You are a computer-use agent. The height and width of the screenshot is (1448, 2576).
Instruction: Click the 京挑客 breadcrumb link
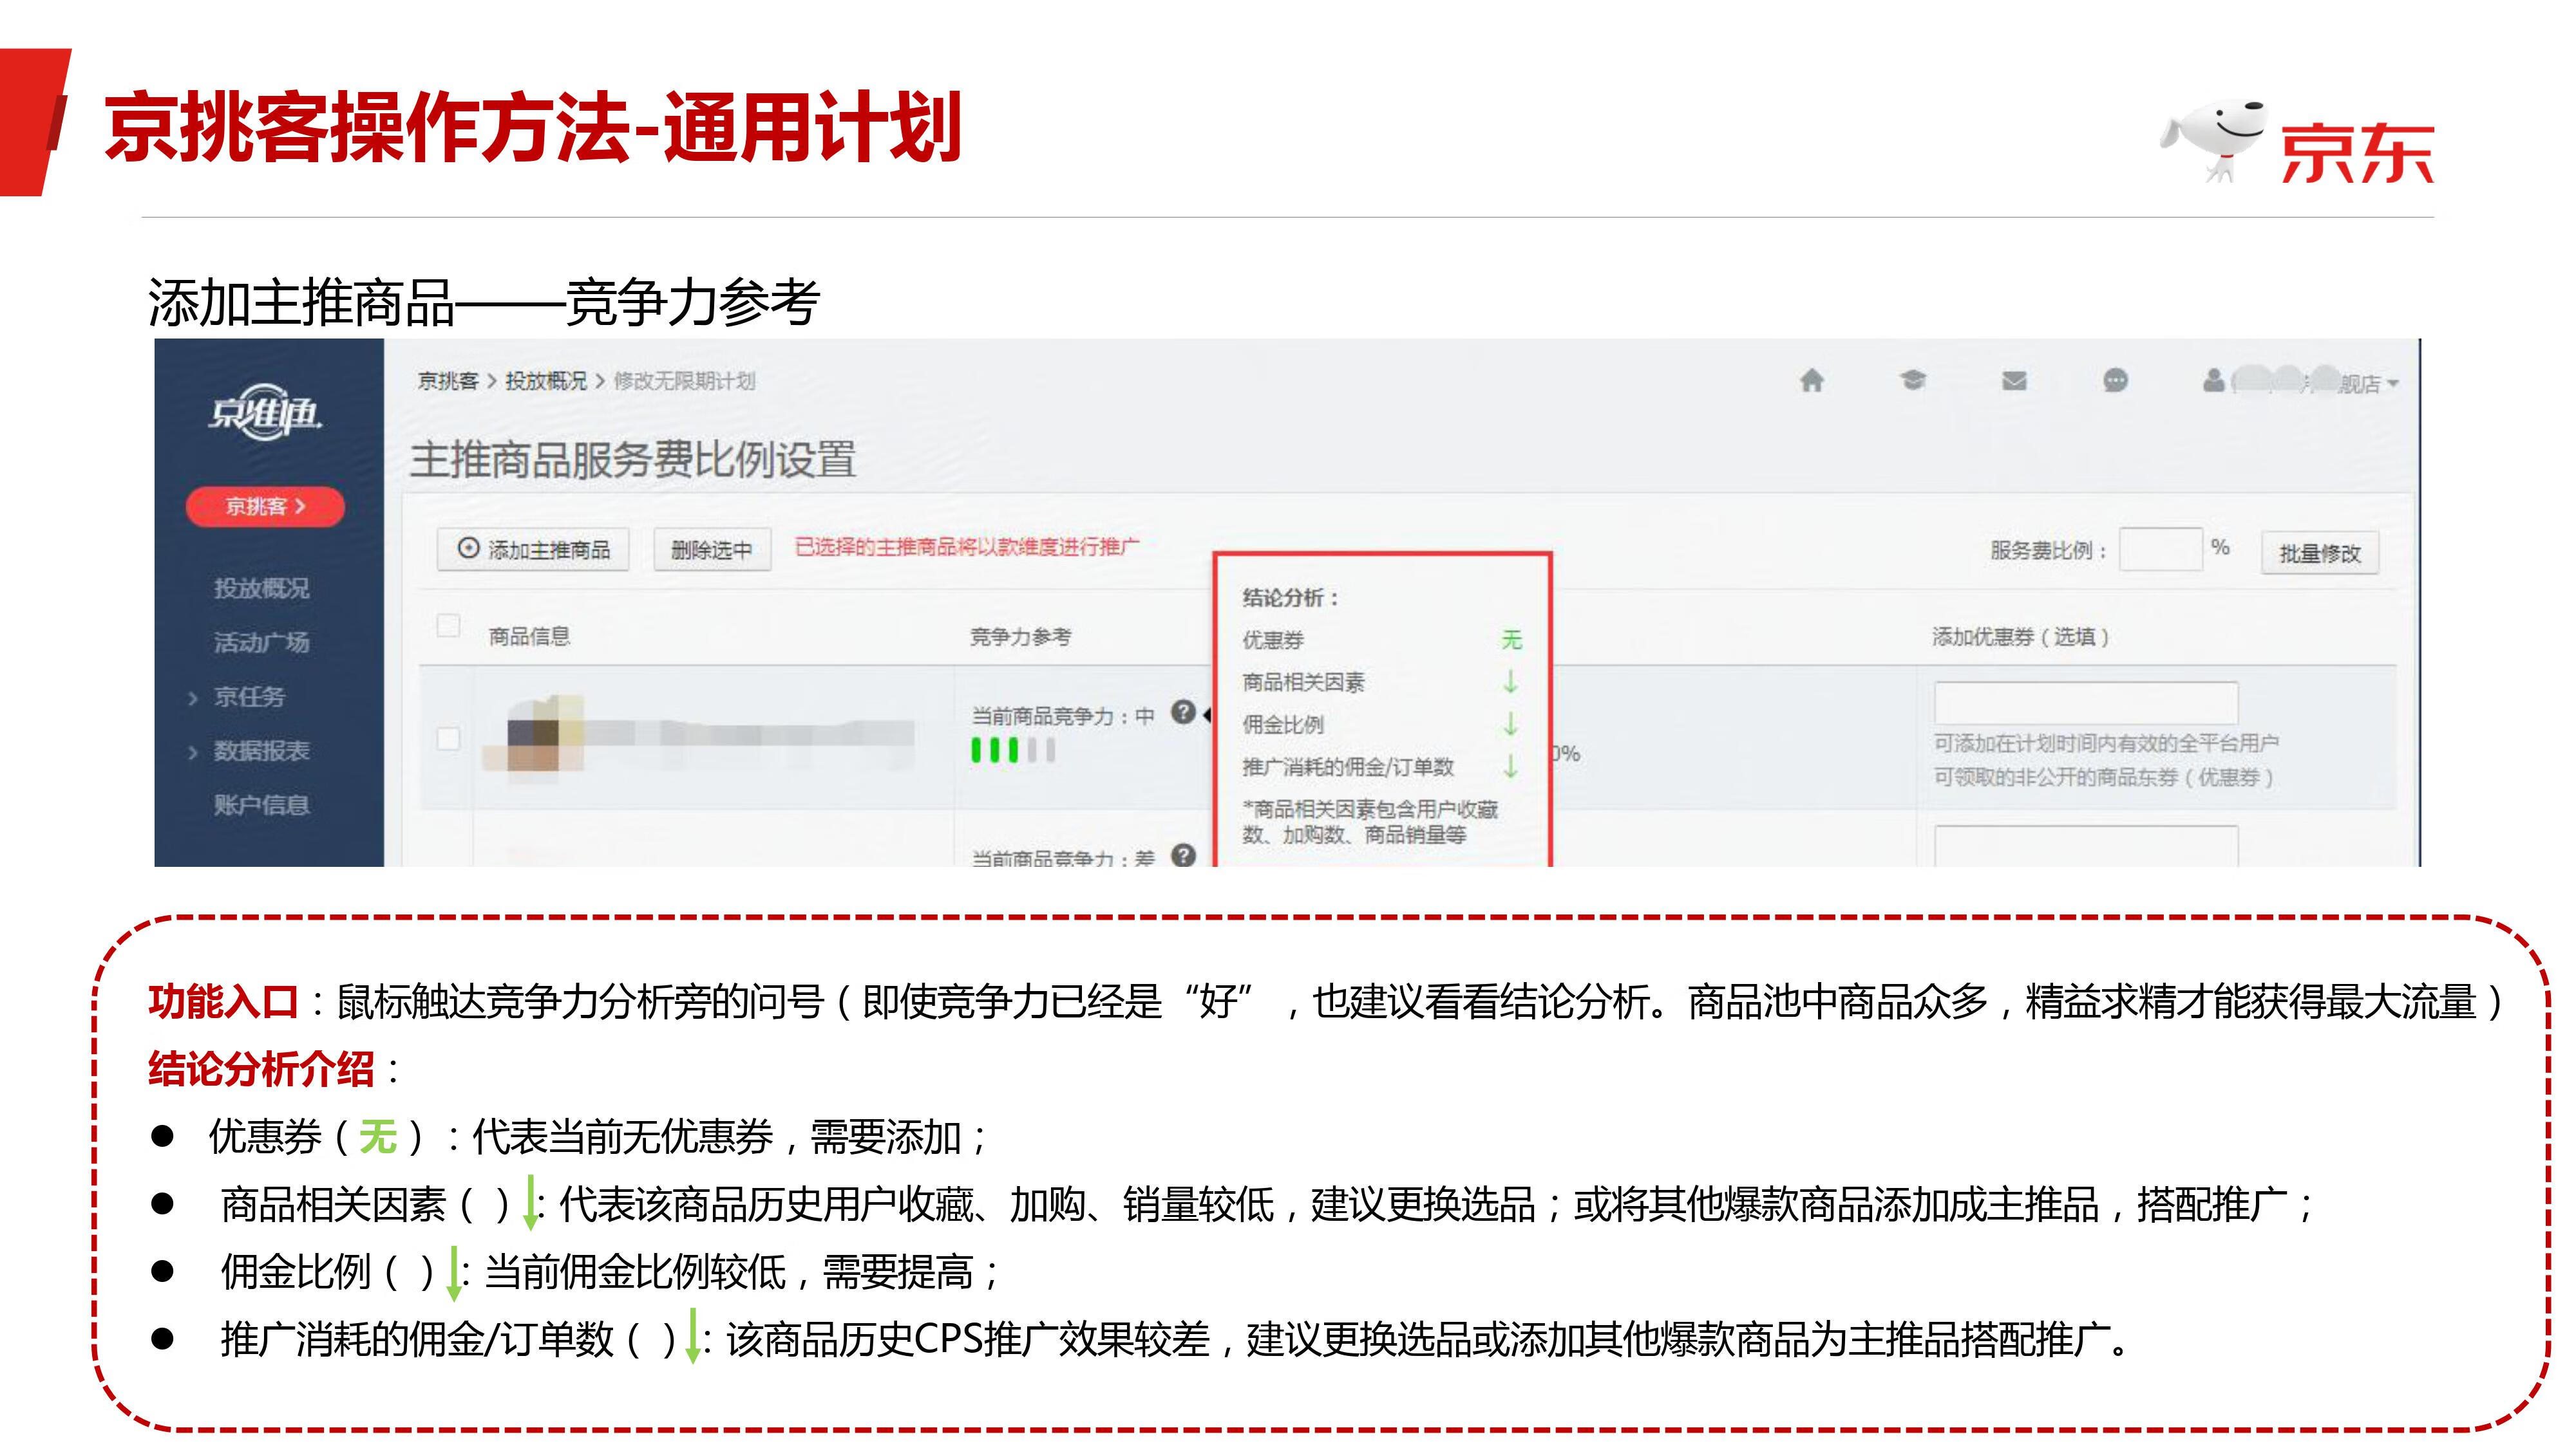(x=448, y=381)
